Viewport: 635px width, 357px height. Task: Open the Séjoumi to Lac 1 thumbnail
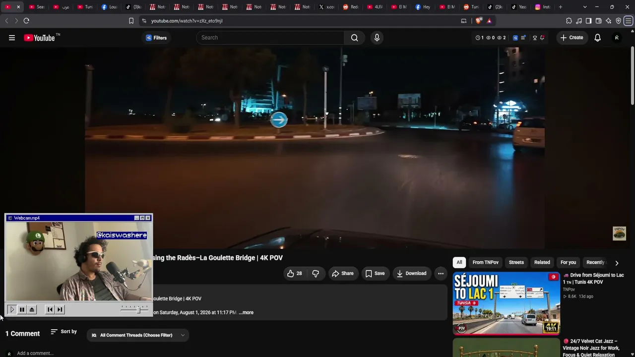click(x=506, y=303)
